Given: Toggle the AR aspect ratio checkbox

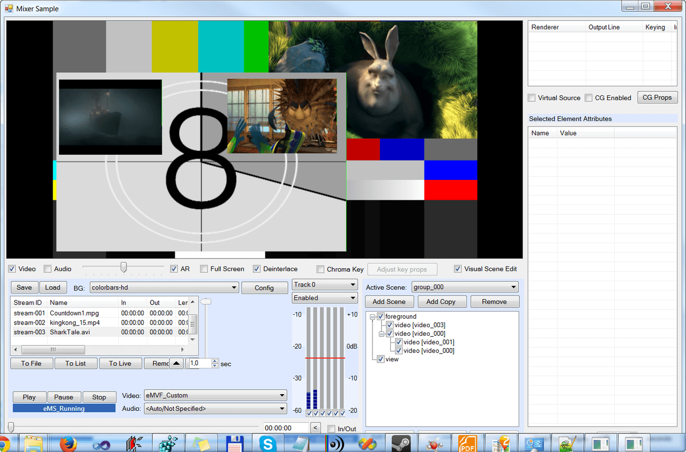Looking at the screenshot, I should pyautogui.click(x=174, y=269).
